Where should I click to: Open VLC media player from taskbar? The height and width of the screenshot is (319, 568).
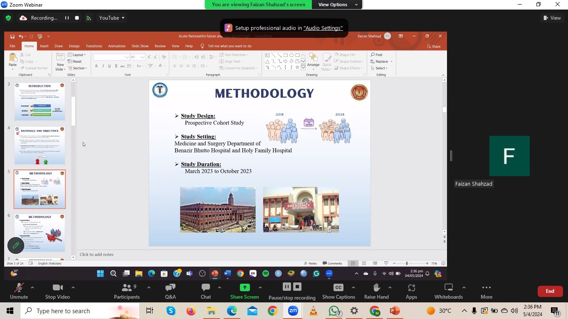[314, 311]
